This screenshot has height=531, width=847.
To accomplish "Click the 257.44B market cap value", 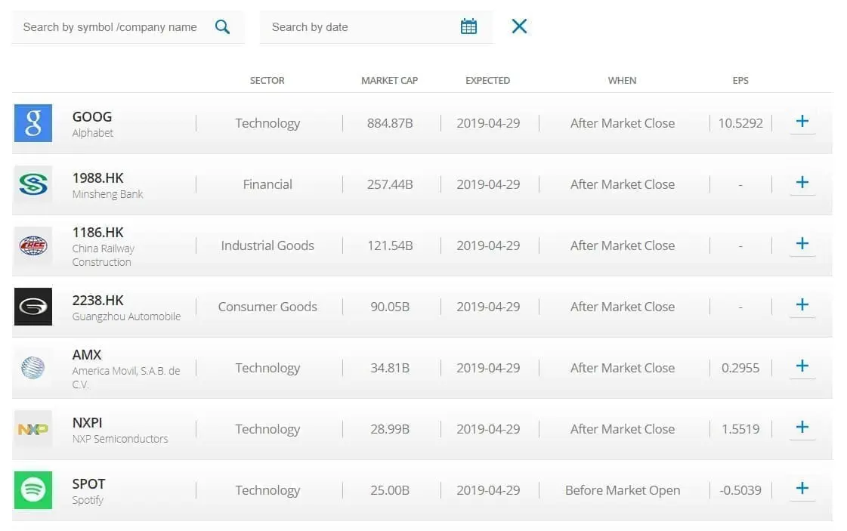I will pos(389,184).
